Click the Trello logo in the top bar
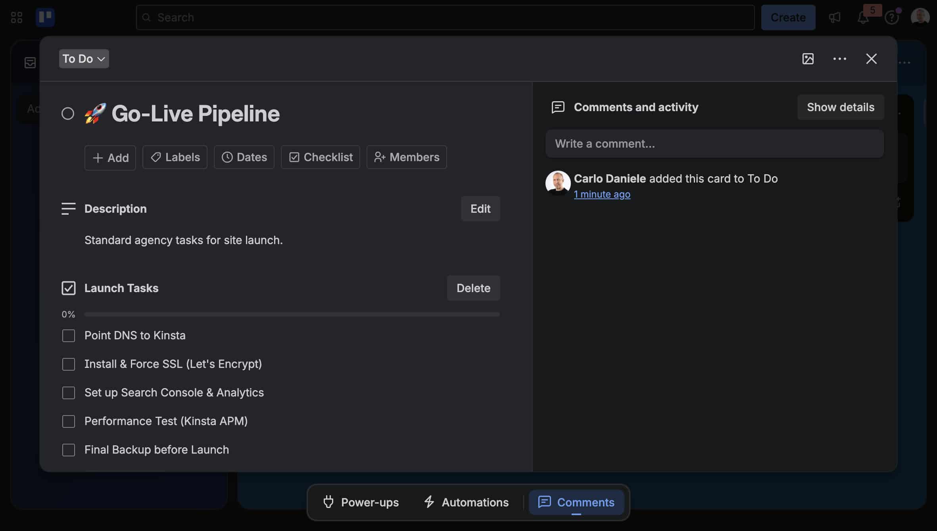The image size is (937, 531). tap(45, 17)
